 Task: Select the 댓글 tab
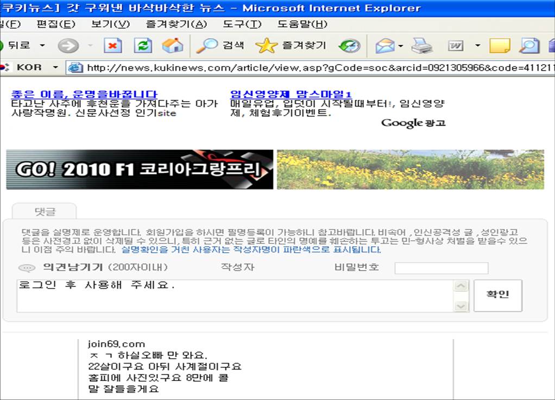(x=45, y=211)
